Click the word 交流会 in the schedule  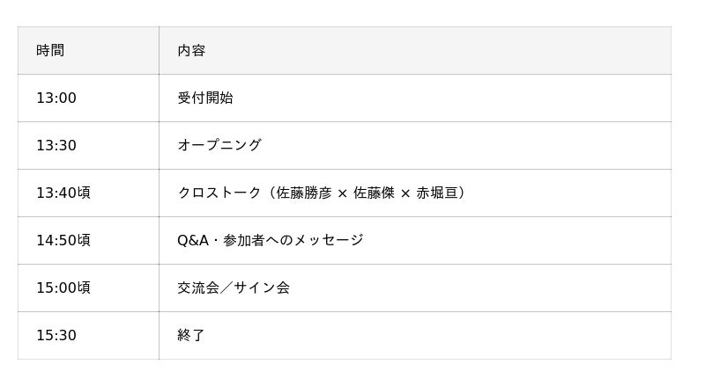click(x=198, y=288)
